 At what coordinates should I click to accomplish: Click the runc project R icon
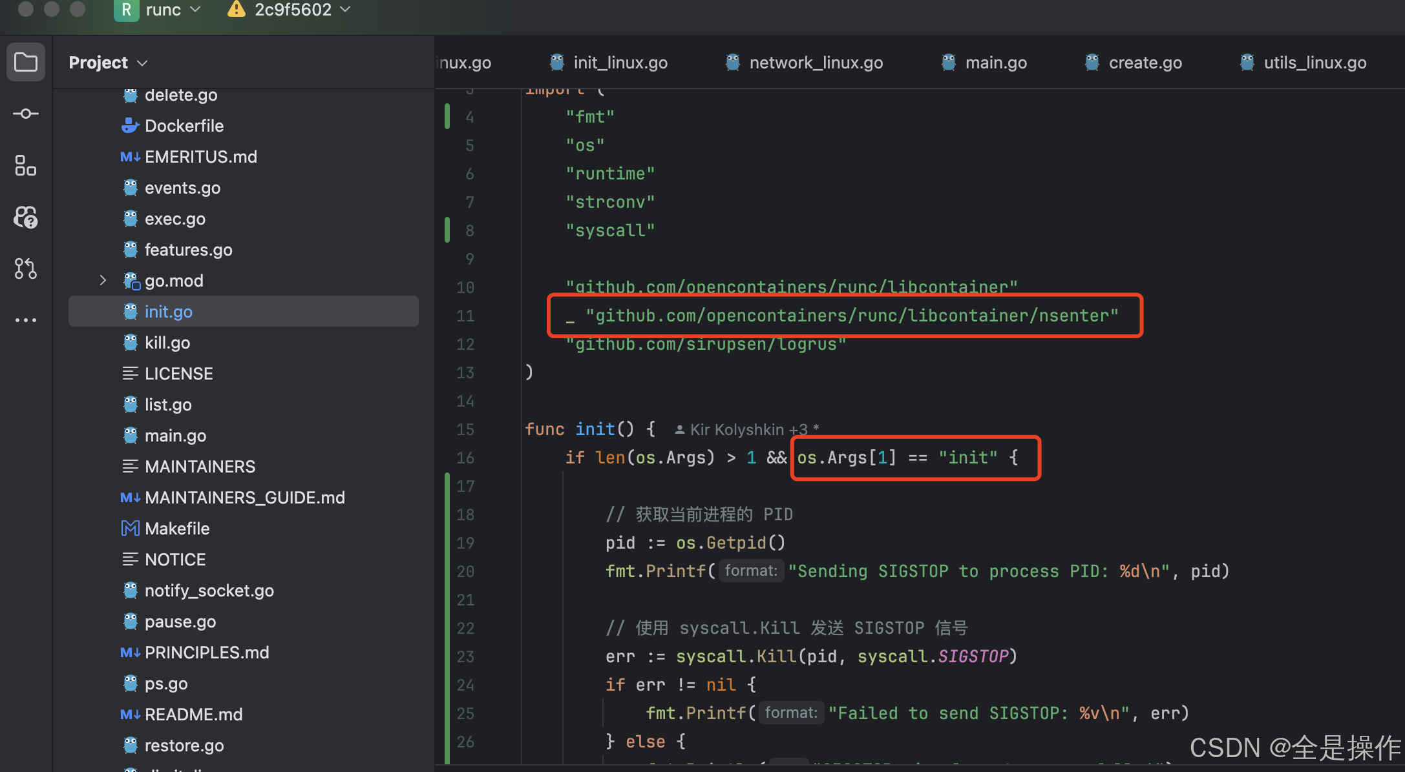coord(126,10)
